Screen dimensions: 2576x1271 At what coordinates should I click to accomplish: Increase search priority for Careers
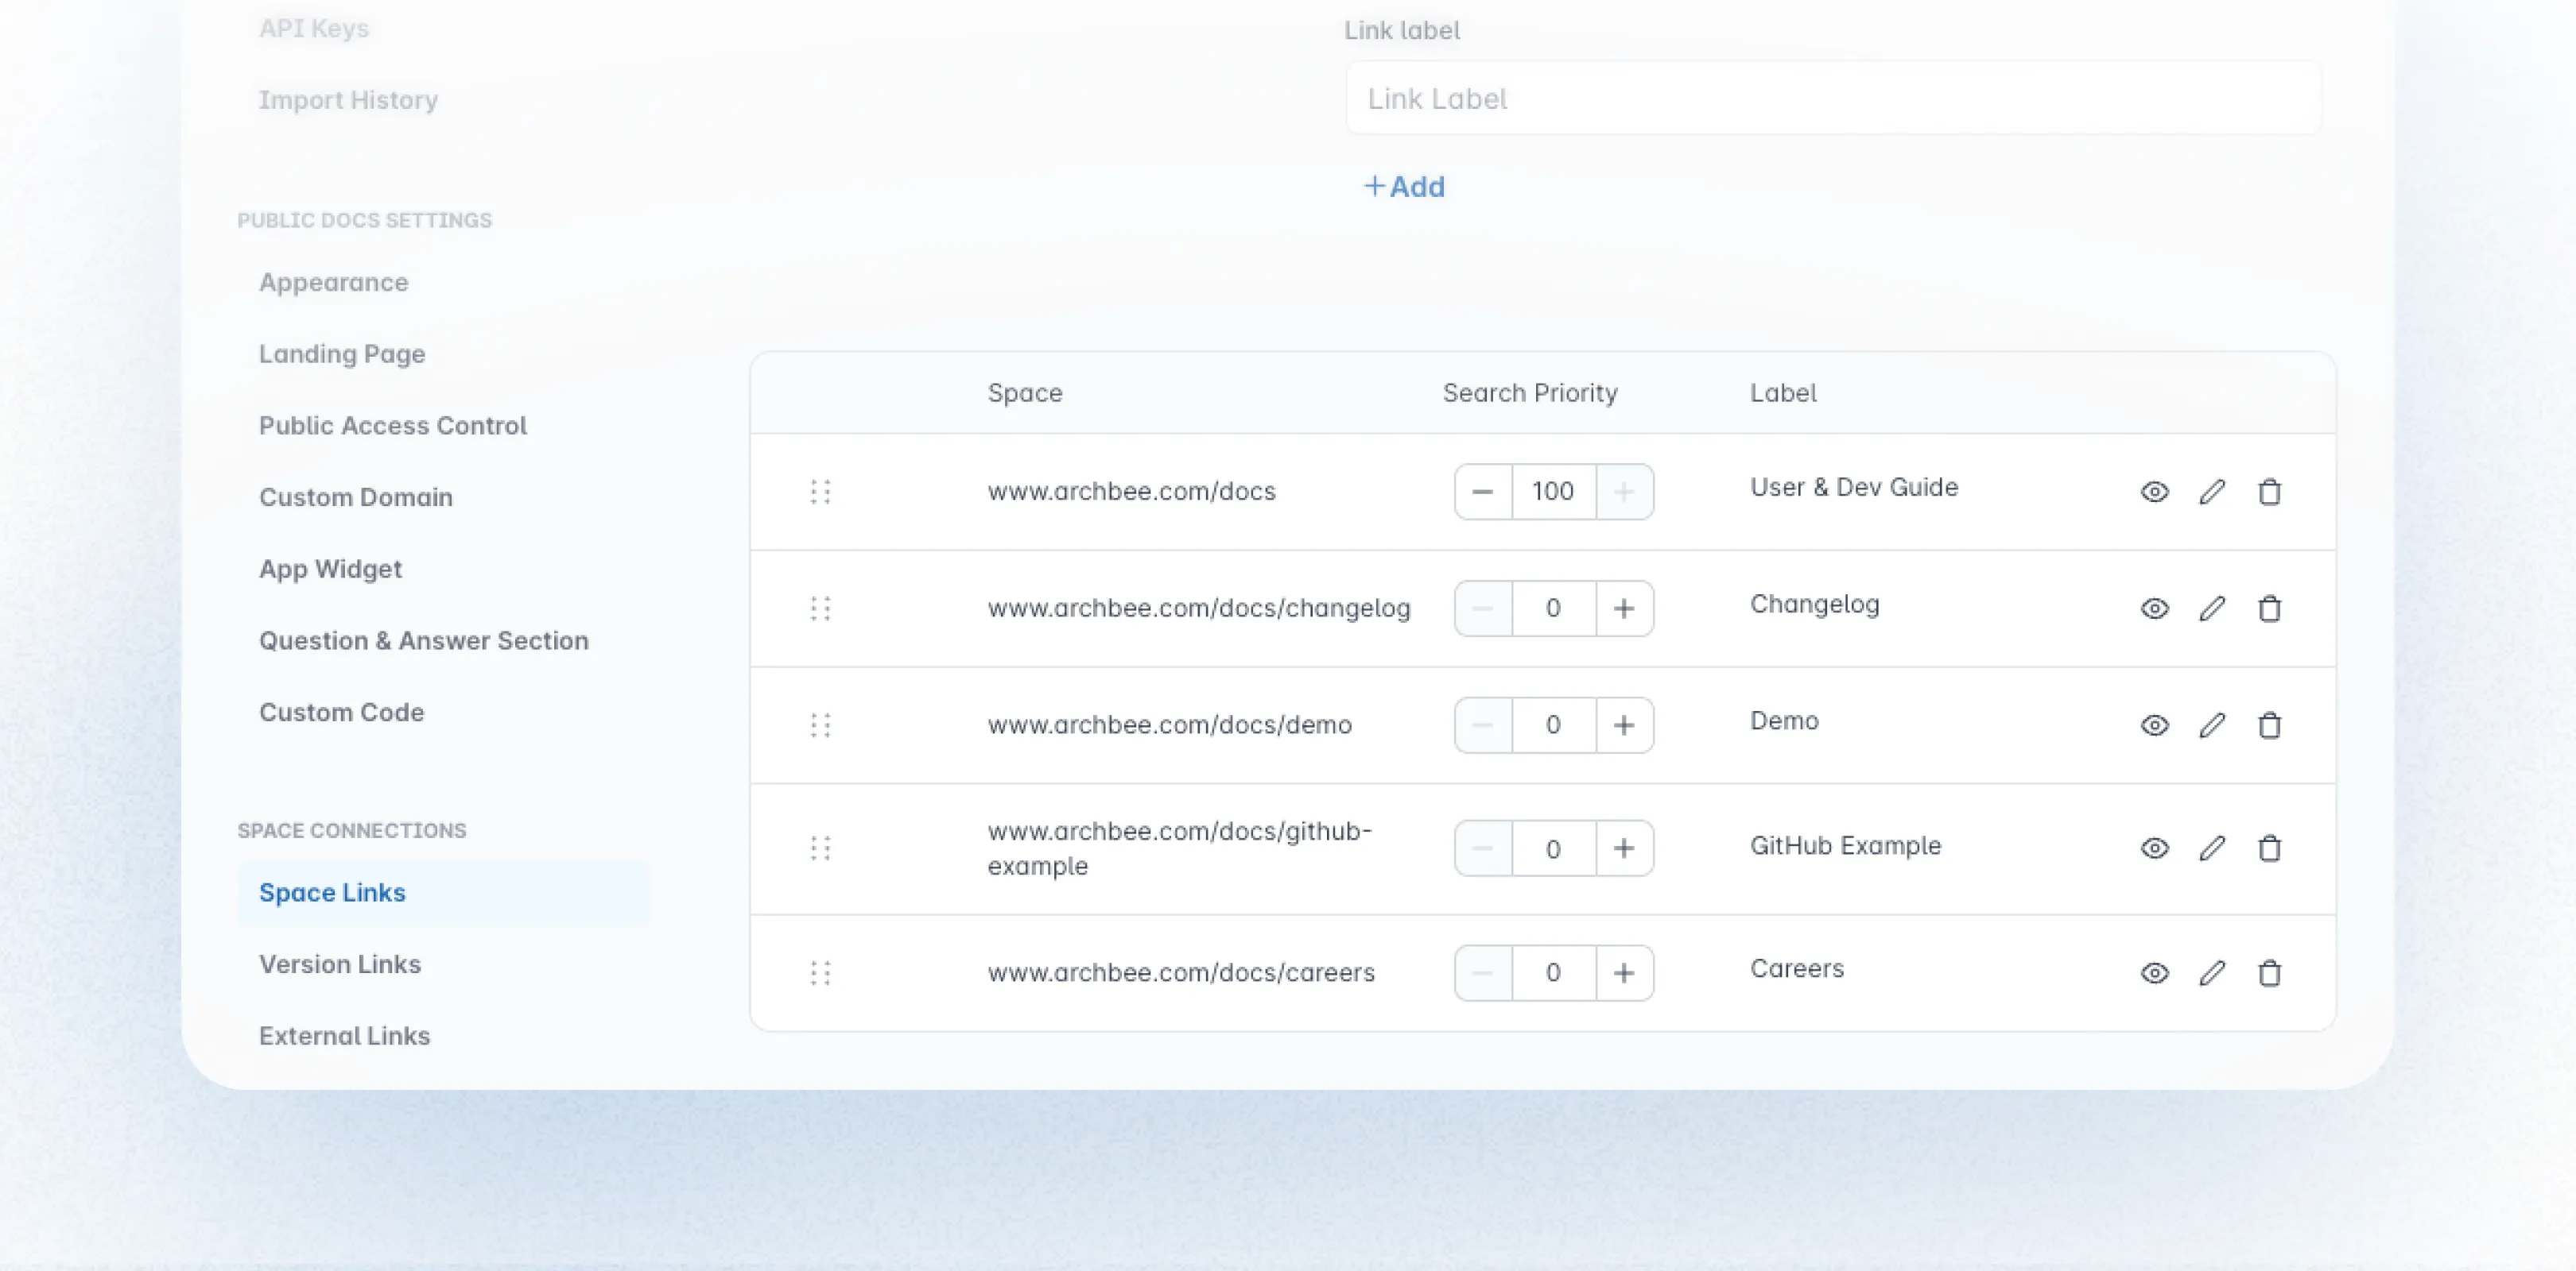point(1624,973)
